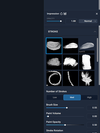Collapse the STROKE section

pyautogui.click(x=95, y=32)
